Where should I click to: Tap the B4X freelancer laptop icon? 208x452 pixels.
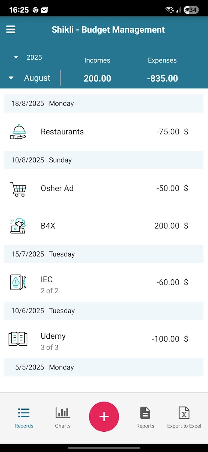(18, 226)
